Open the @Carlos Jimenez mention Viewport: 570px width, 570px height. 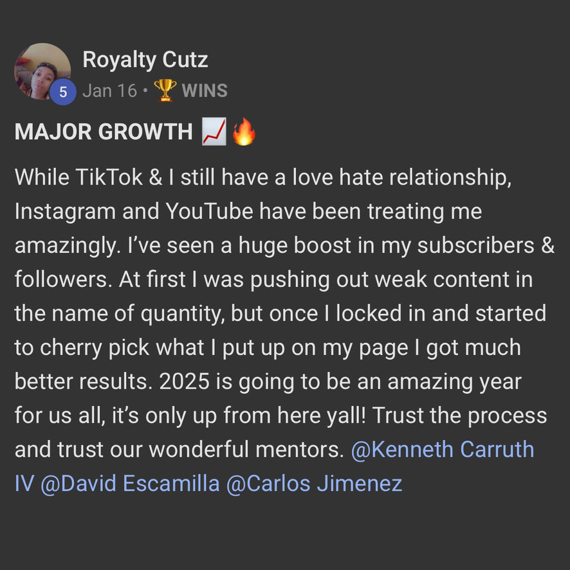pyautogui.click(x=314, y=483)
